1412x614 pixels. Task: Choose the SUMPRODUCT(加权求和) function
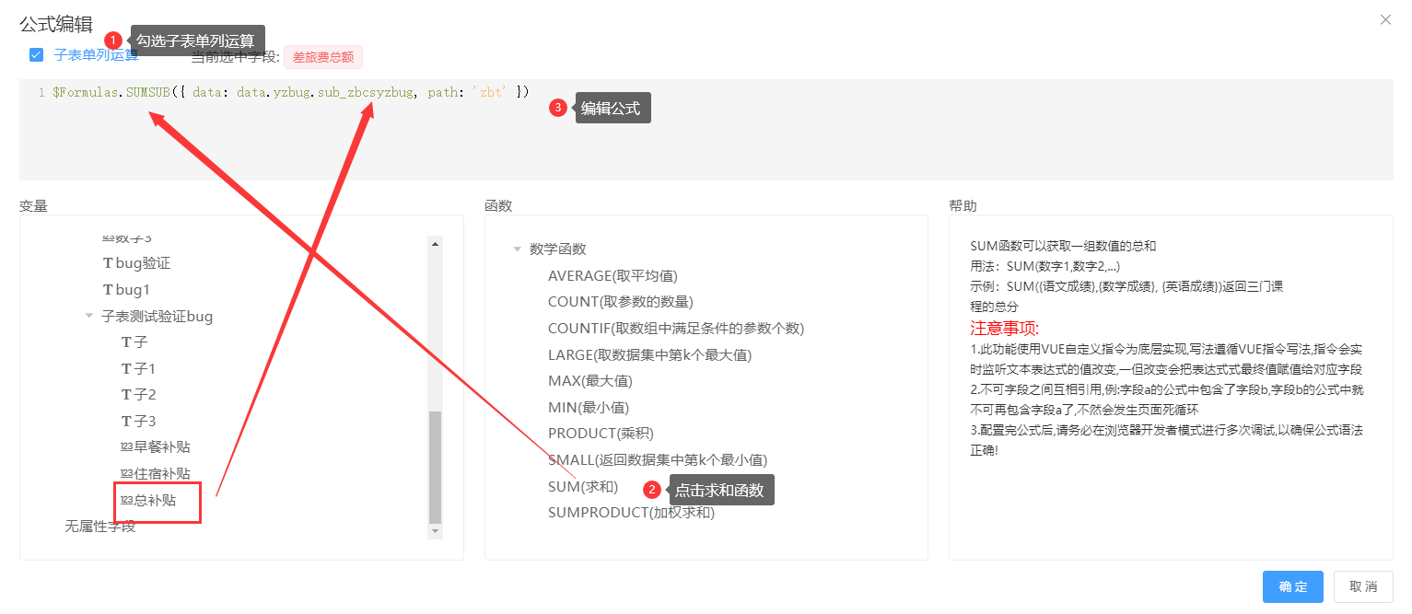(631, 512)
